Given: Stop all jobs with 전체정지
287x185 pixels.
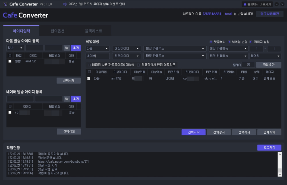Looking at the screenshot, I should 219,132.
